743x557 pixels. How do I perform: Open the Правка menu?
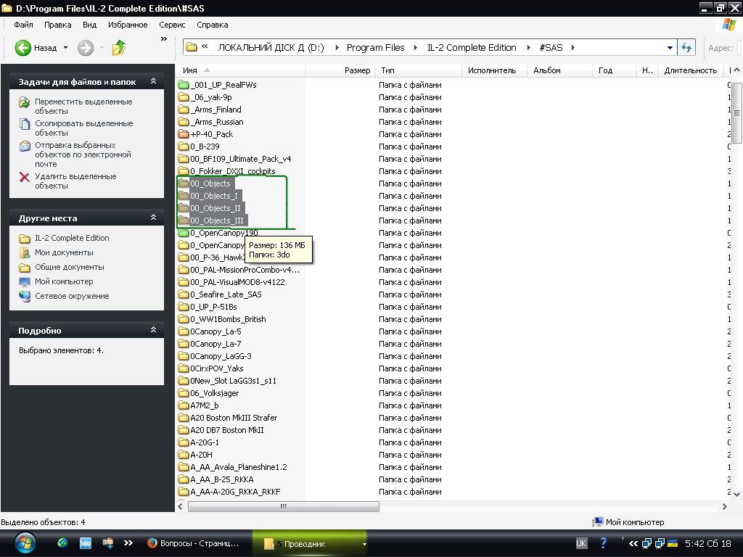tap(58, 25)
